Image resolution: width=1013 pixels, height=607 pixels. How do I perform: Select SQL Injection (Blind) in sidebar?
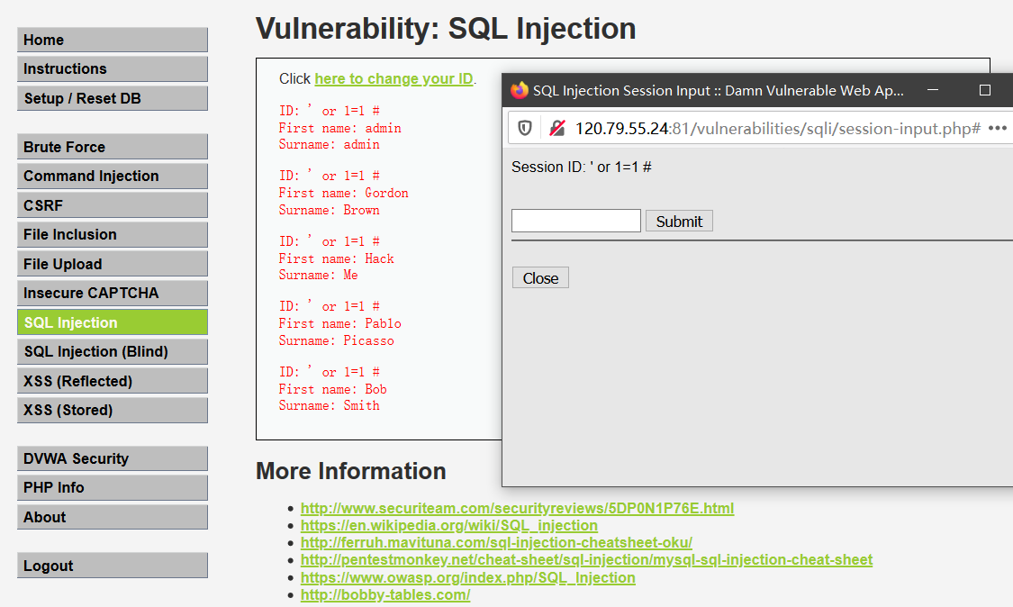112,351
